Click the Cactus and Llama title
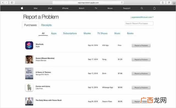The width and height of the screenshot is (176, 108). click(43, 86)
